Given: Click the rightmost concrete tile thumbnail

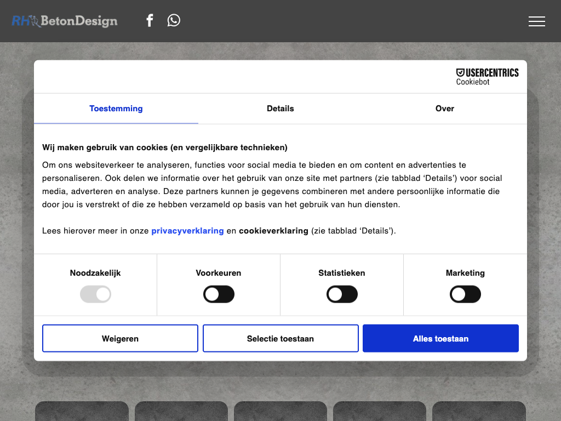Looking at the screenshot, I should coord(479,411).
